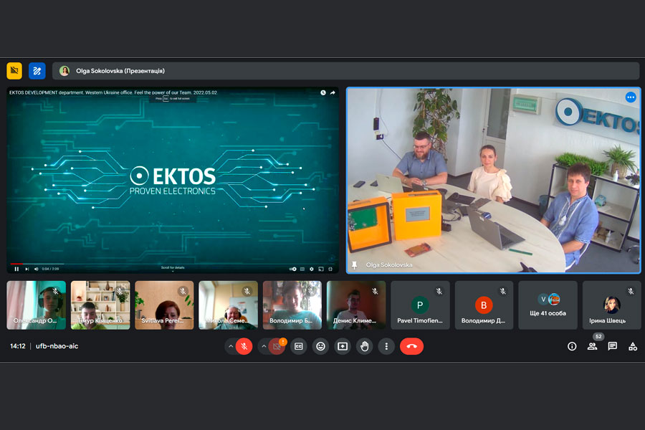This screenshot has height=430, width=645.
Task: Click the video progress bar
Action: click(173, 264)
